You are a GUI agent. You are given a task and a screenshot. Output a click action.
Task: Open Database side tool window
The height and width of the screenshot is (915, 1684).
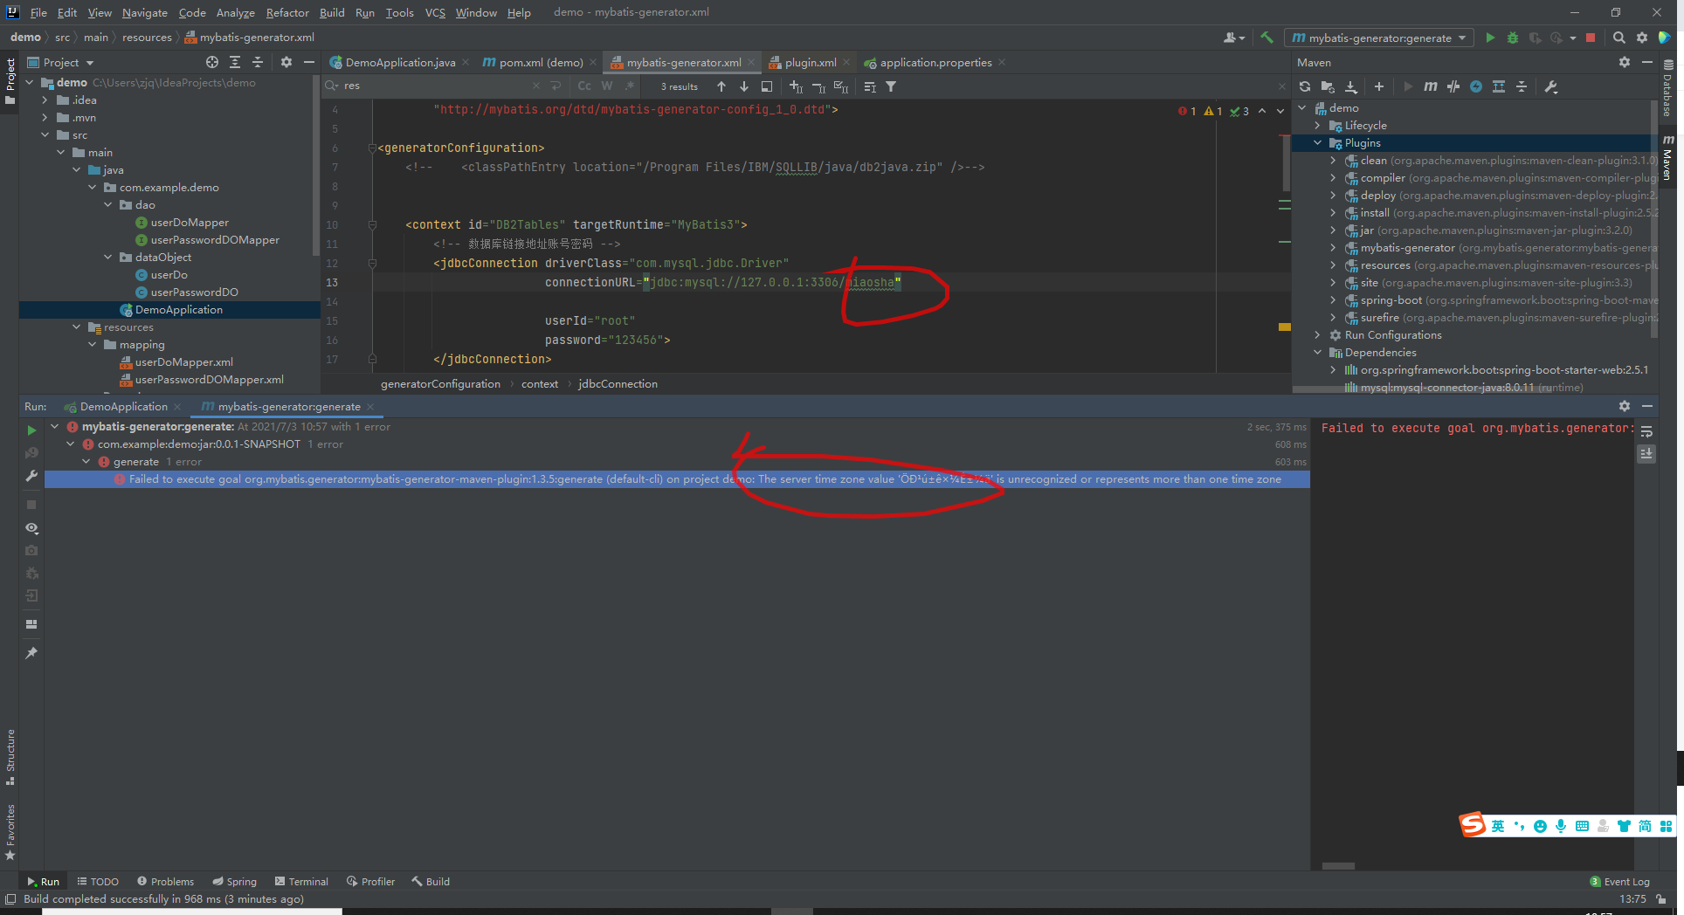click(x=1667, y=88)
